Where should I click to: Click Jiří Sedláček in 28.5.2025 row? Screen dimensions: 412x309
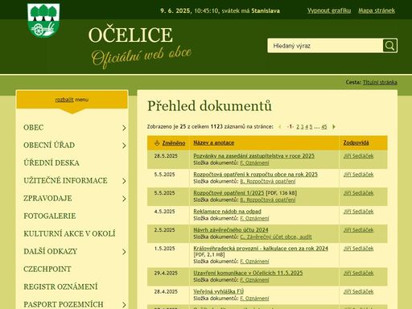(x=358, y=156)
